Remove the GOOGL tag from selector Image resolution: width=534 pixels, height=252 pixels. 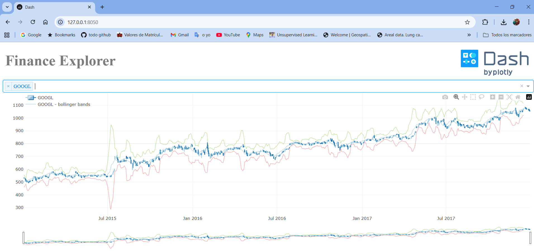pos(8,86)
